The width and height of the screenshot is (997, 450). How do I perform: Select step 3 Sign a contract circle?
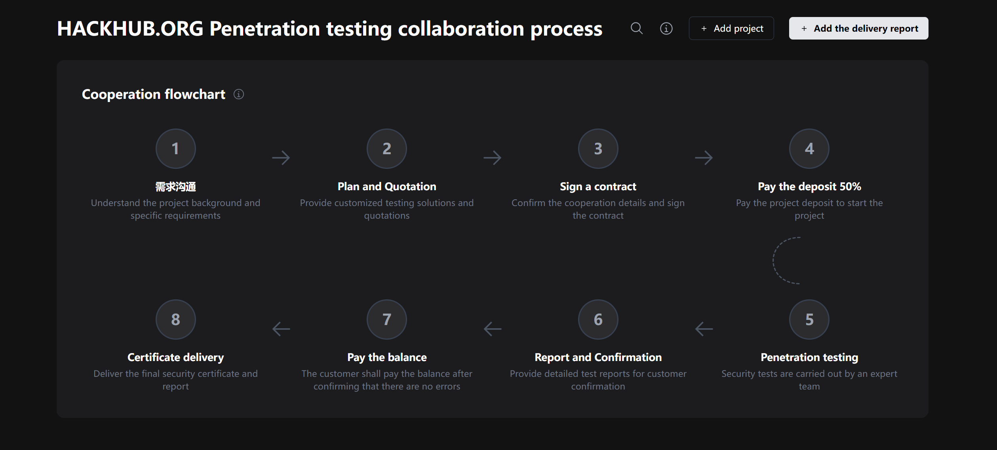598,149
